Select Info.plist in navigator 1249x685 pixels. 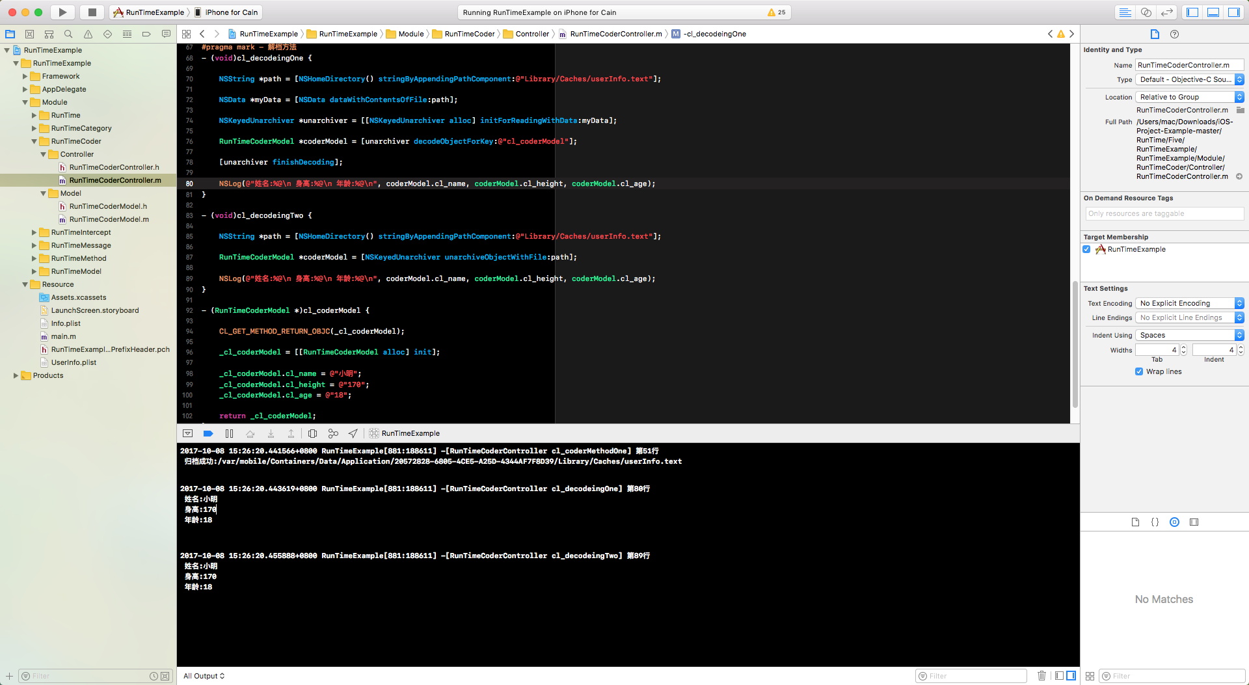66,323
